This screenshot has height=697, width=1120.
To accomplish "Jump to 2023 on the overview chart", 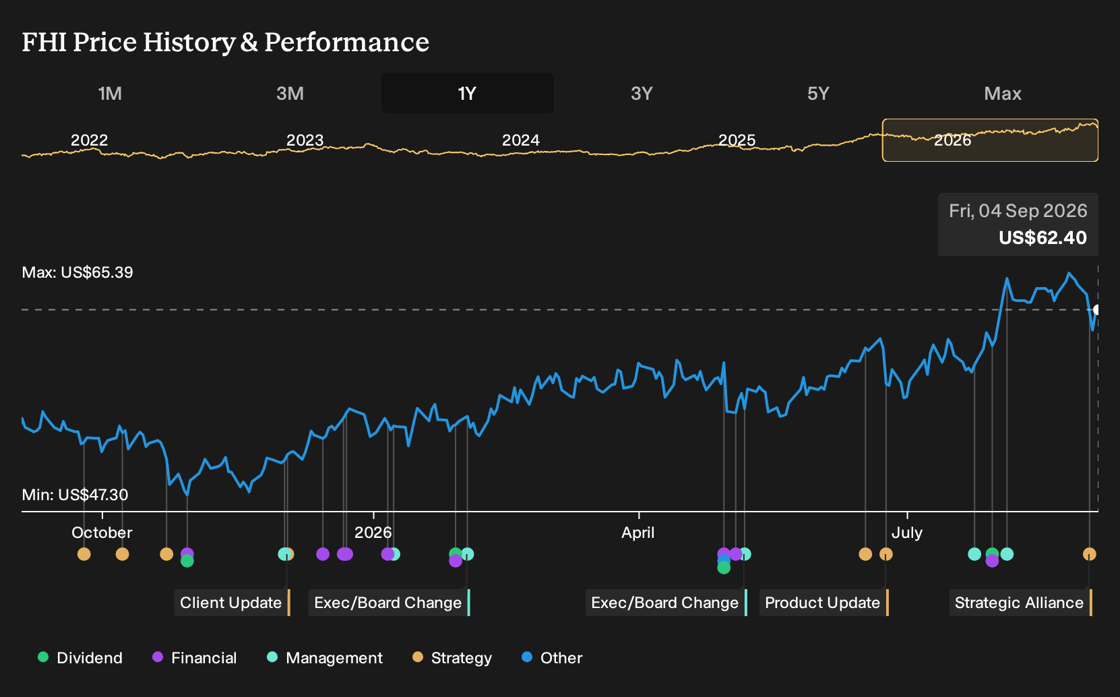I will (x=305, y=140).
